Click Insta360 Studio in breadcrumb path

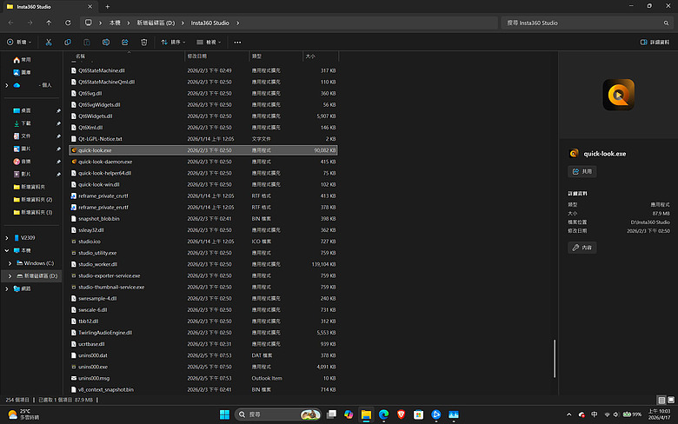point(209,23)
